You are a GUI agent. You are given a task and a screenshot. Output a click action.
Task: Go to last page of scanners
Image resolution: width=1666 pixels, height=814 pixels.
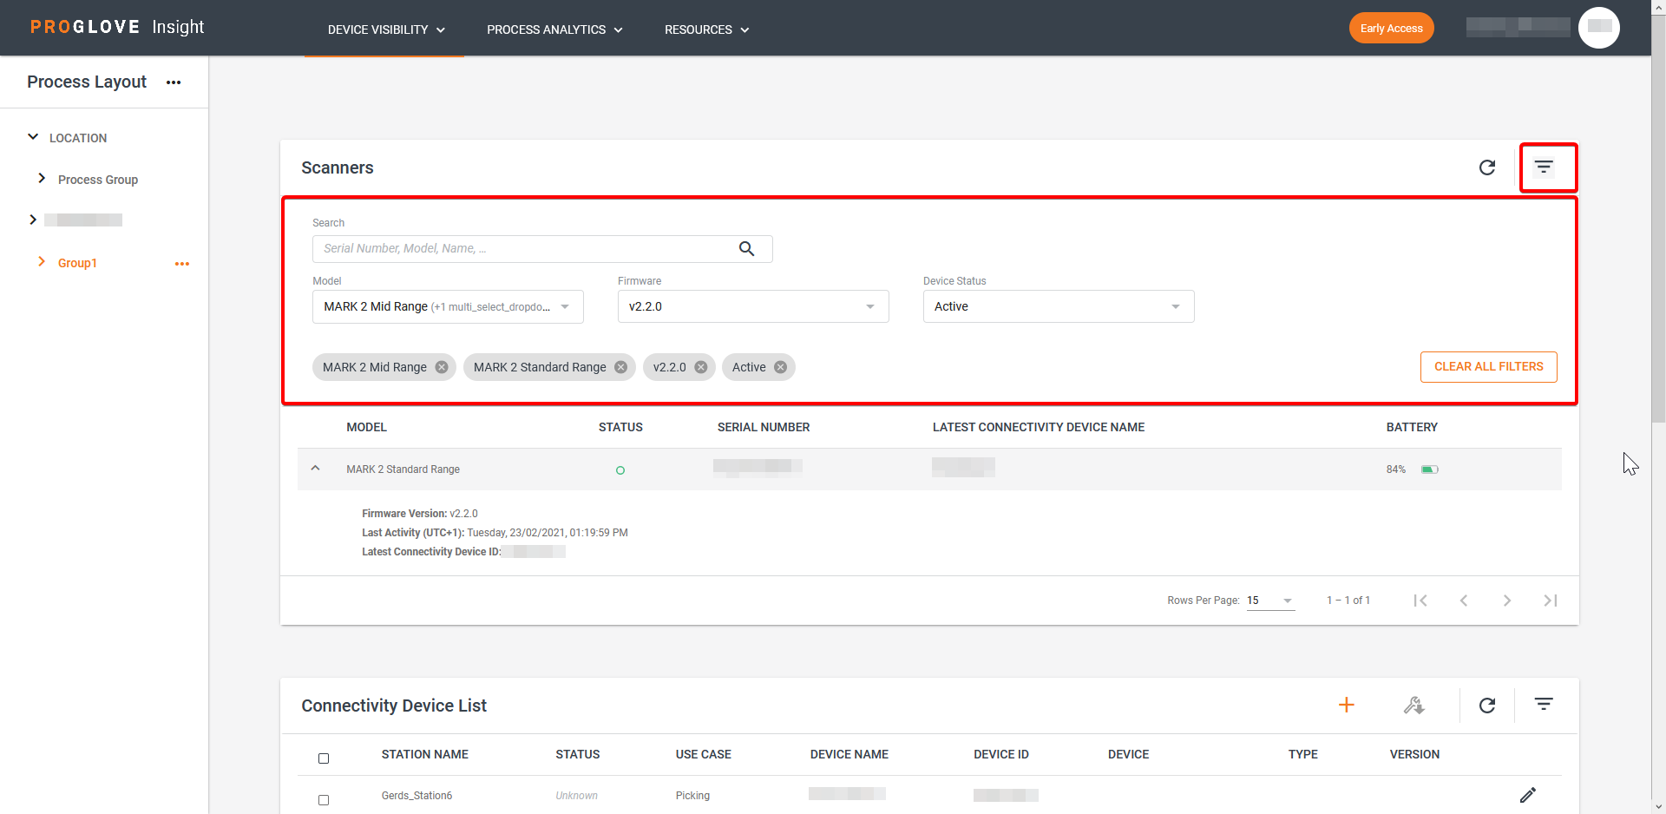tap(1551, 601)
